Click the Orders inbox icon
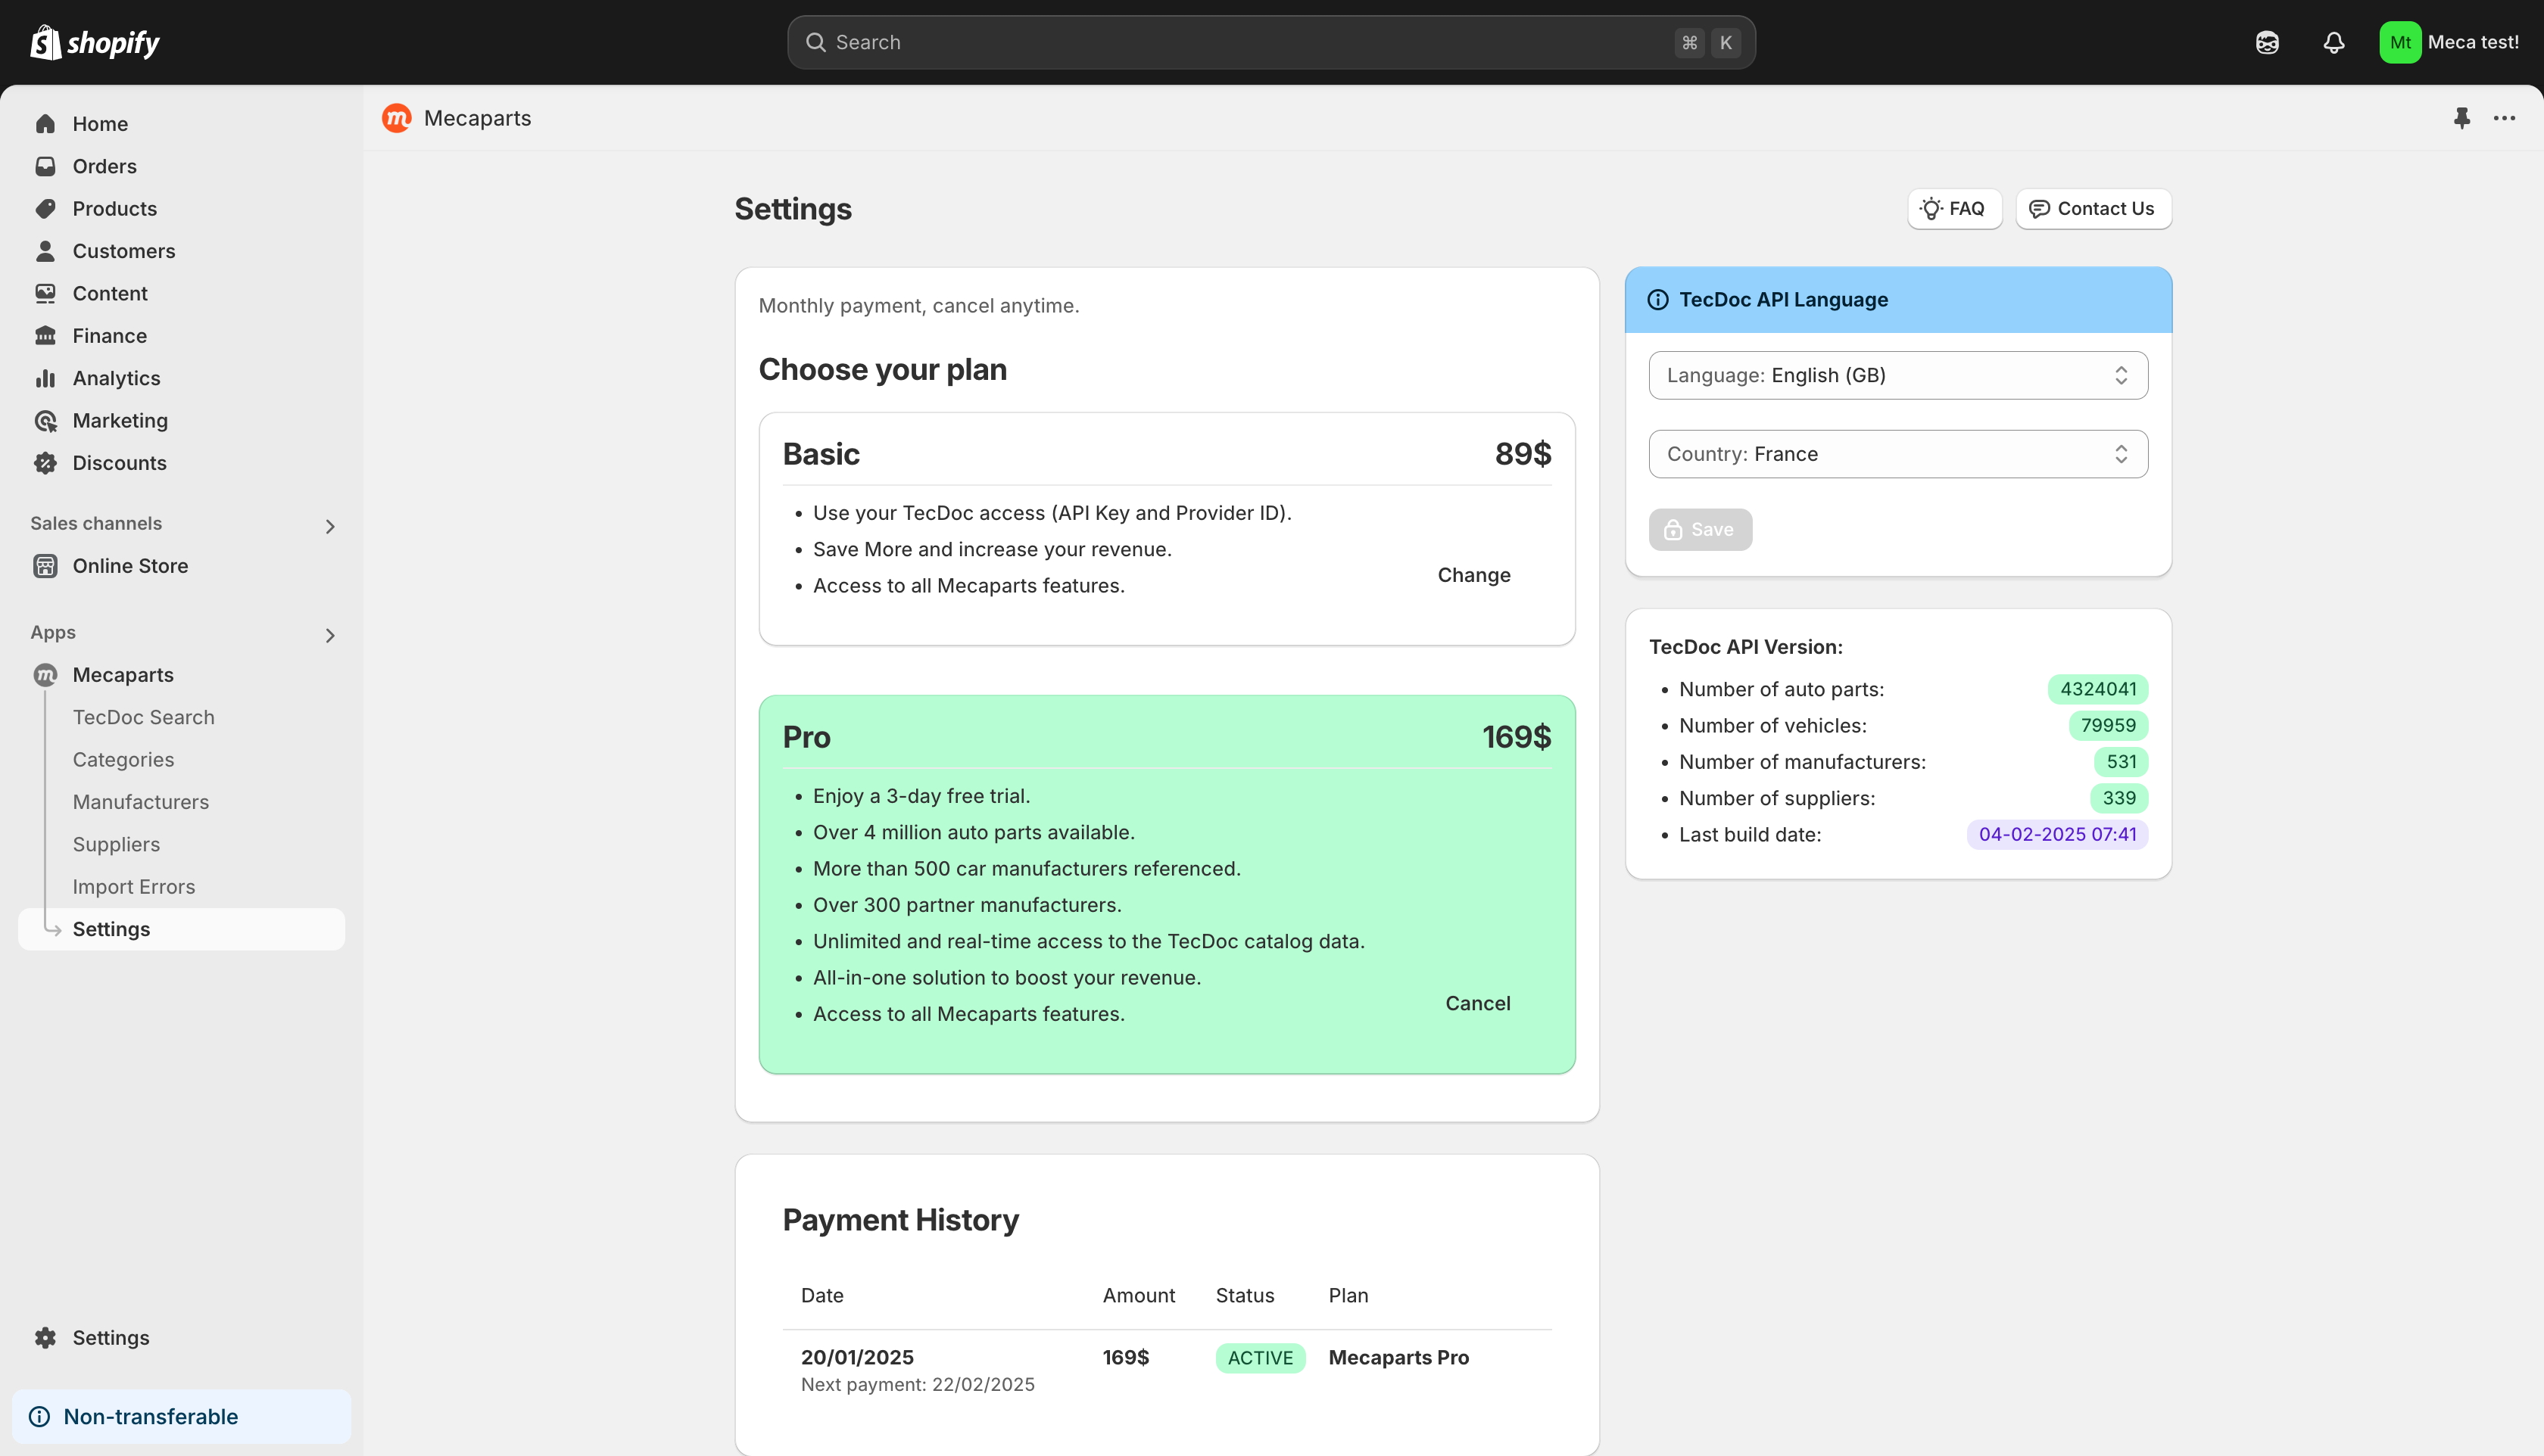2544x1456 pixels. 45,166
